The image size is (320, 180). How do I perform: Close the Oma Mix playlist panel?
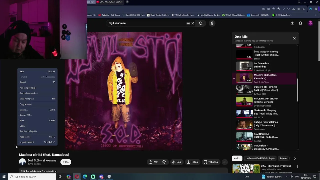click(x=294, y=38)
